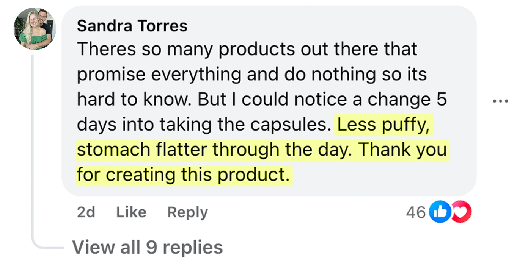
Task: Open Sandra Torres's profile via her name
Action: coord(132,26)
